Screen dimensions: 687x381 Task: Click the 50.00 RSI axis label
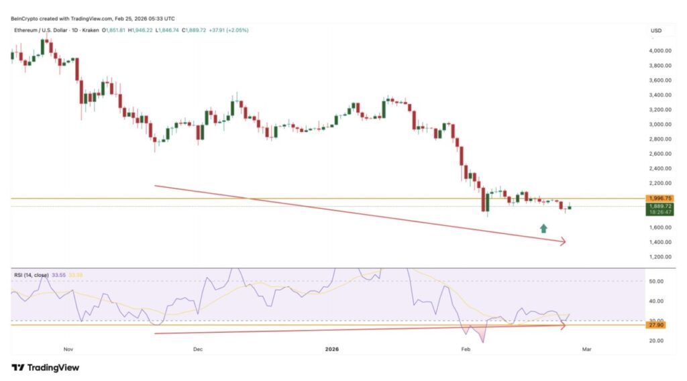coord(657,281)
